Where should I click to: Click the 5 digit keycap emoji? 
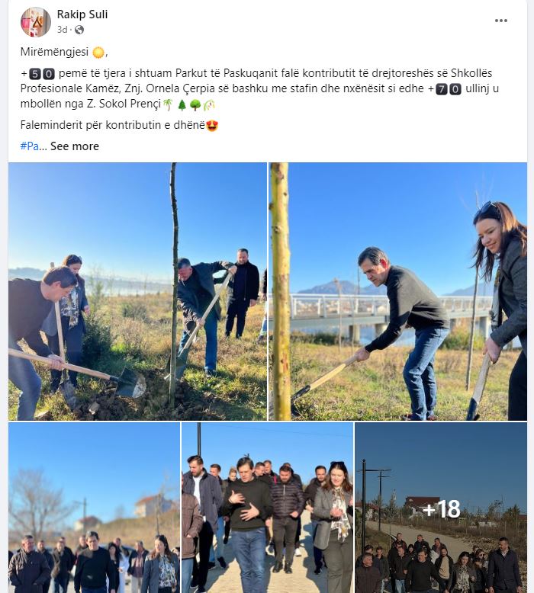pos(35,74)
